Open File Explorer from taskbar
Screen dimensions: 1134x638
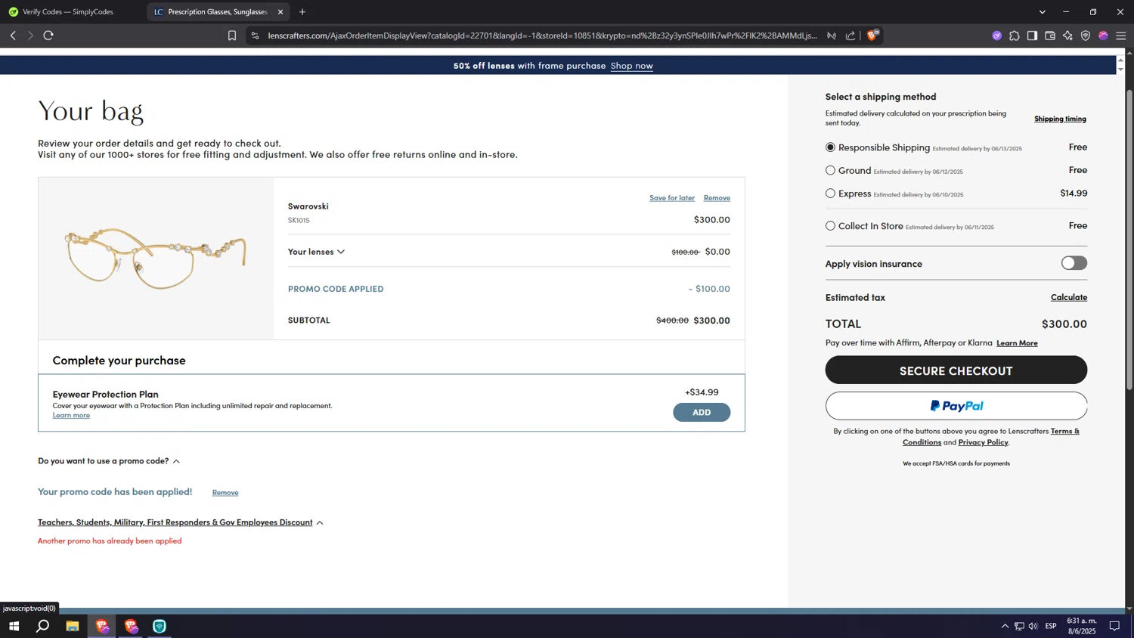click(72, 626)
